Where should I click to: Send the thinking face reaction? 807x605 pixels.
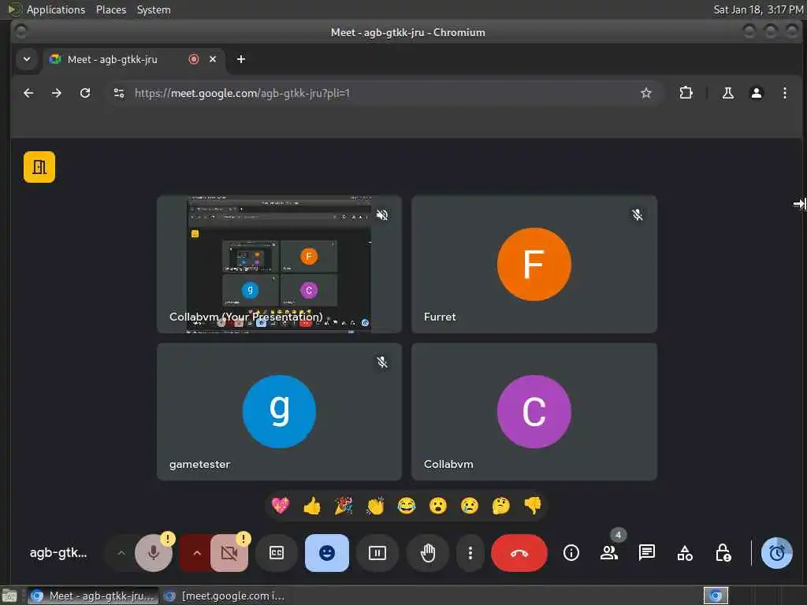click(x=500, y=506)
